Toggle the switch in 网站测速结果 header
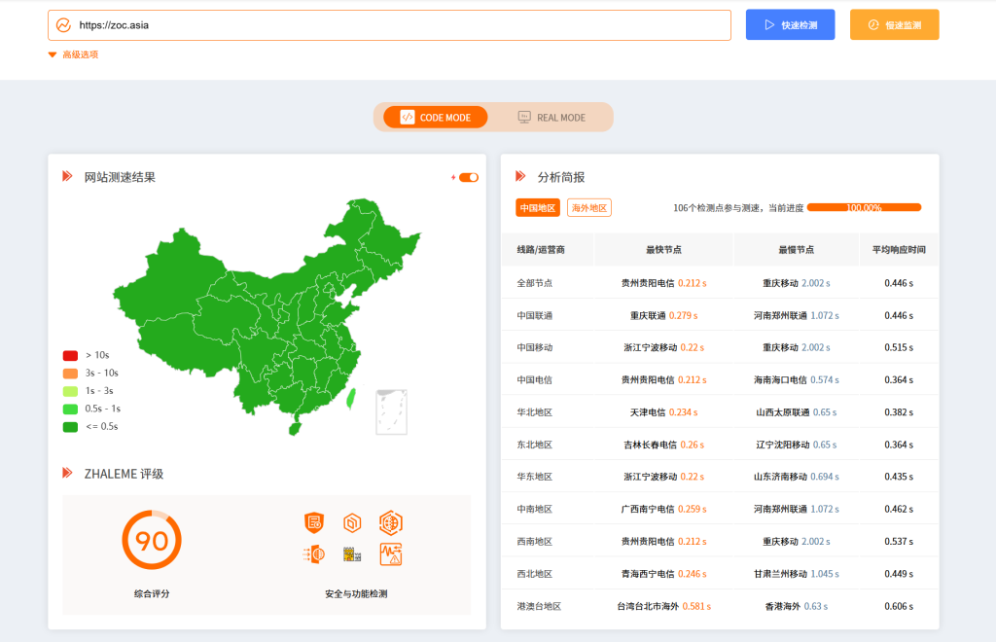The height and width of the screenshot is (642, 996). (x=468, y=177)
